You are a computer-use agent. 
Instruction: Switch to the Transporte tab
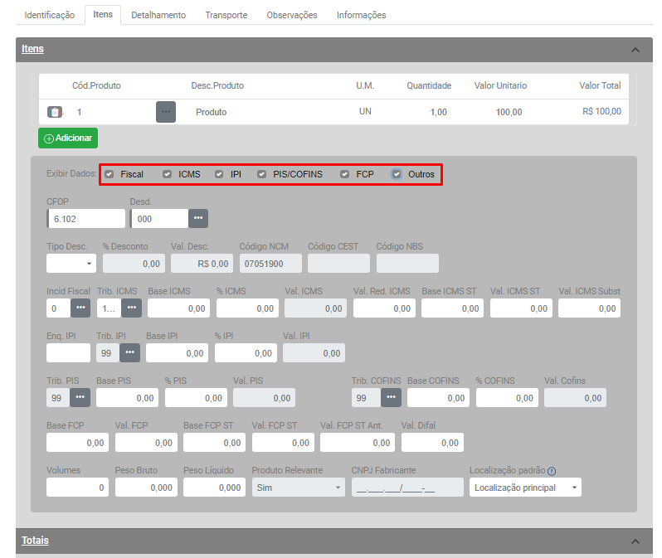(x=226, y=15)
